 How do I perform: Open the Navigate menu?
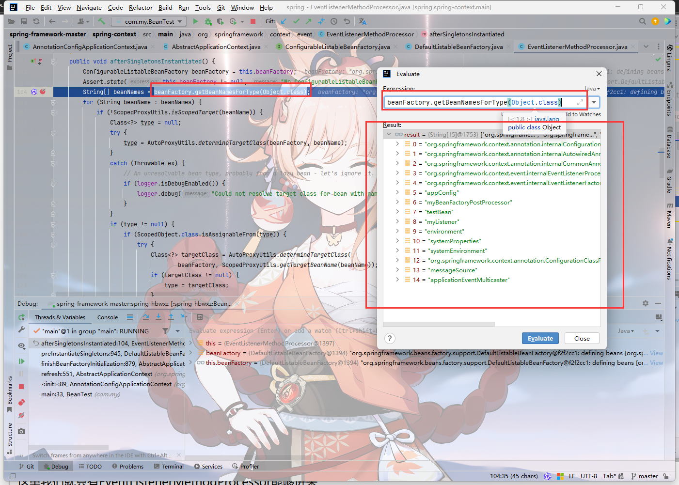89,7
